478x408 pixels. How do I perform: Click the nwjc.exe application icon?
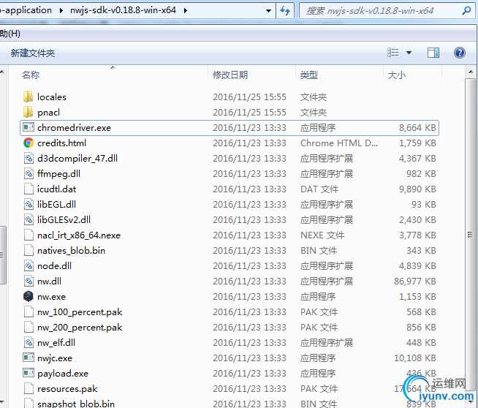(x=29, y=358)
